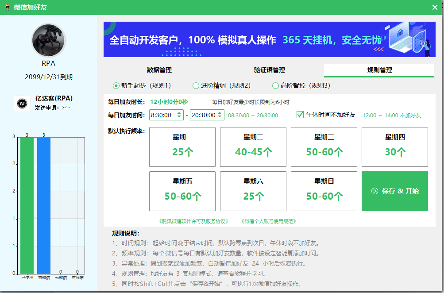The width and height of the screenshot is (444, 293).
Task: Click the 发送申请: 3个 text
Action: 52,108
